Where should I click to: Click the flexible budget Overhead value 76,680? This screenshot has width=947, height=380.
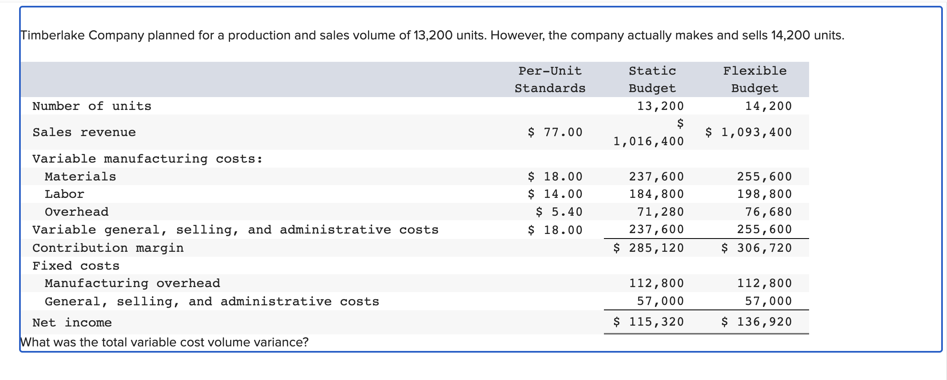click(768, 212)
